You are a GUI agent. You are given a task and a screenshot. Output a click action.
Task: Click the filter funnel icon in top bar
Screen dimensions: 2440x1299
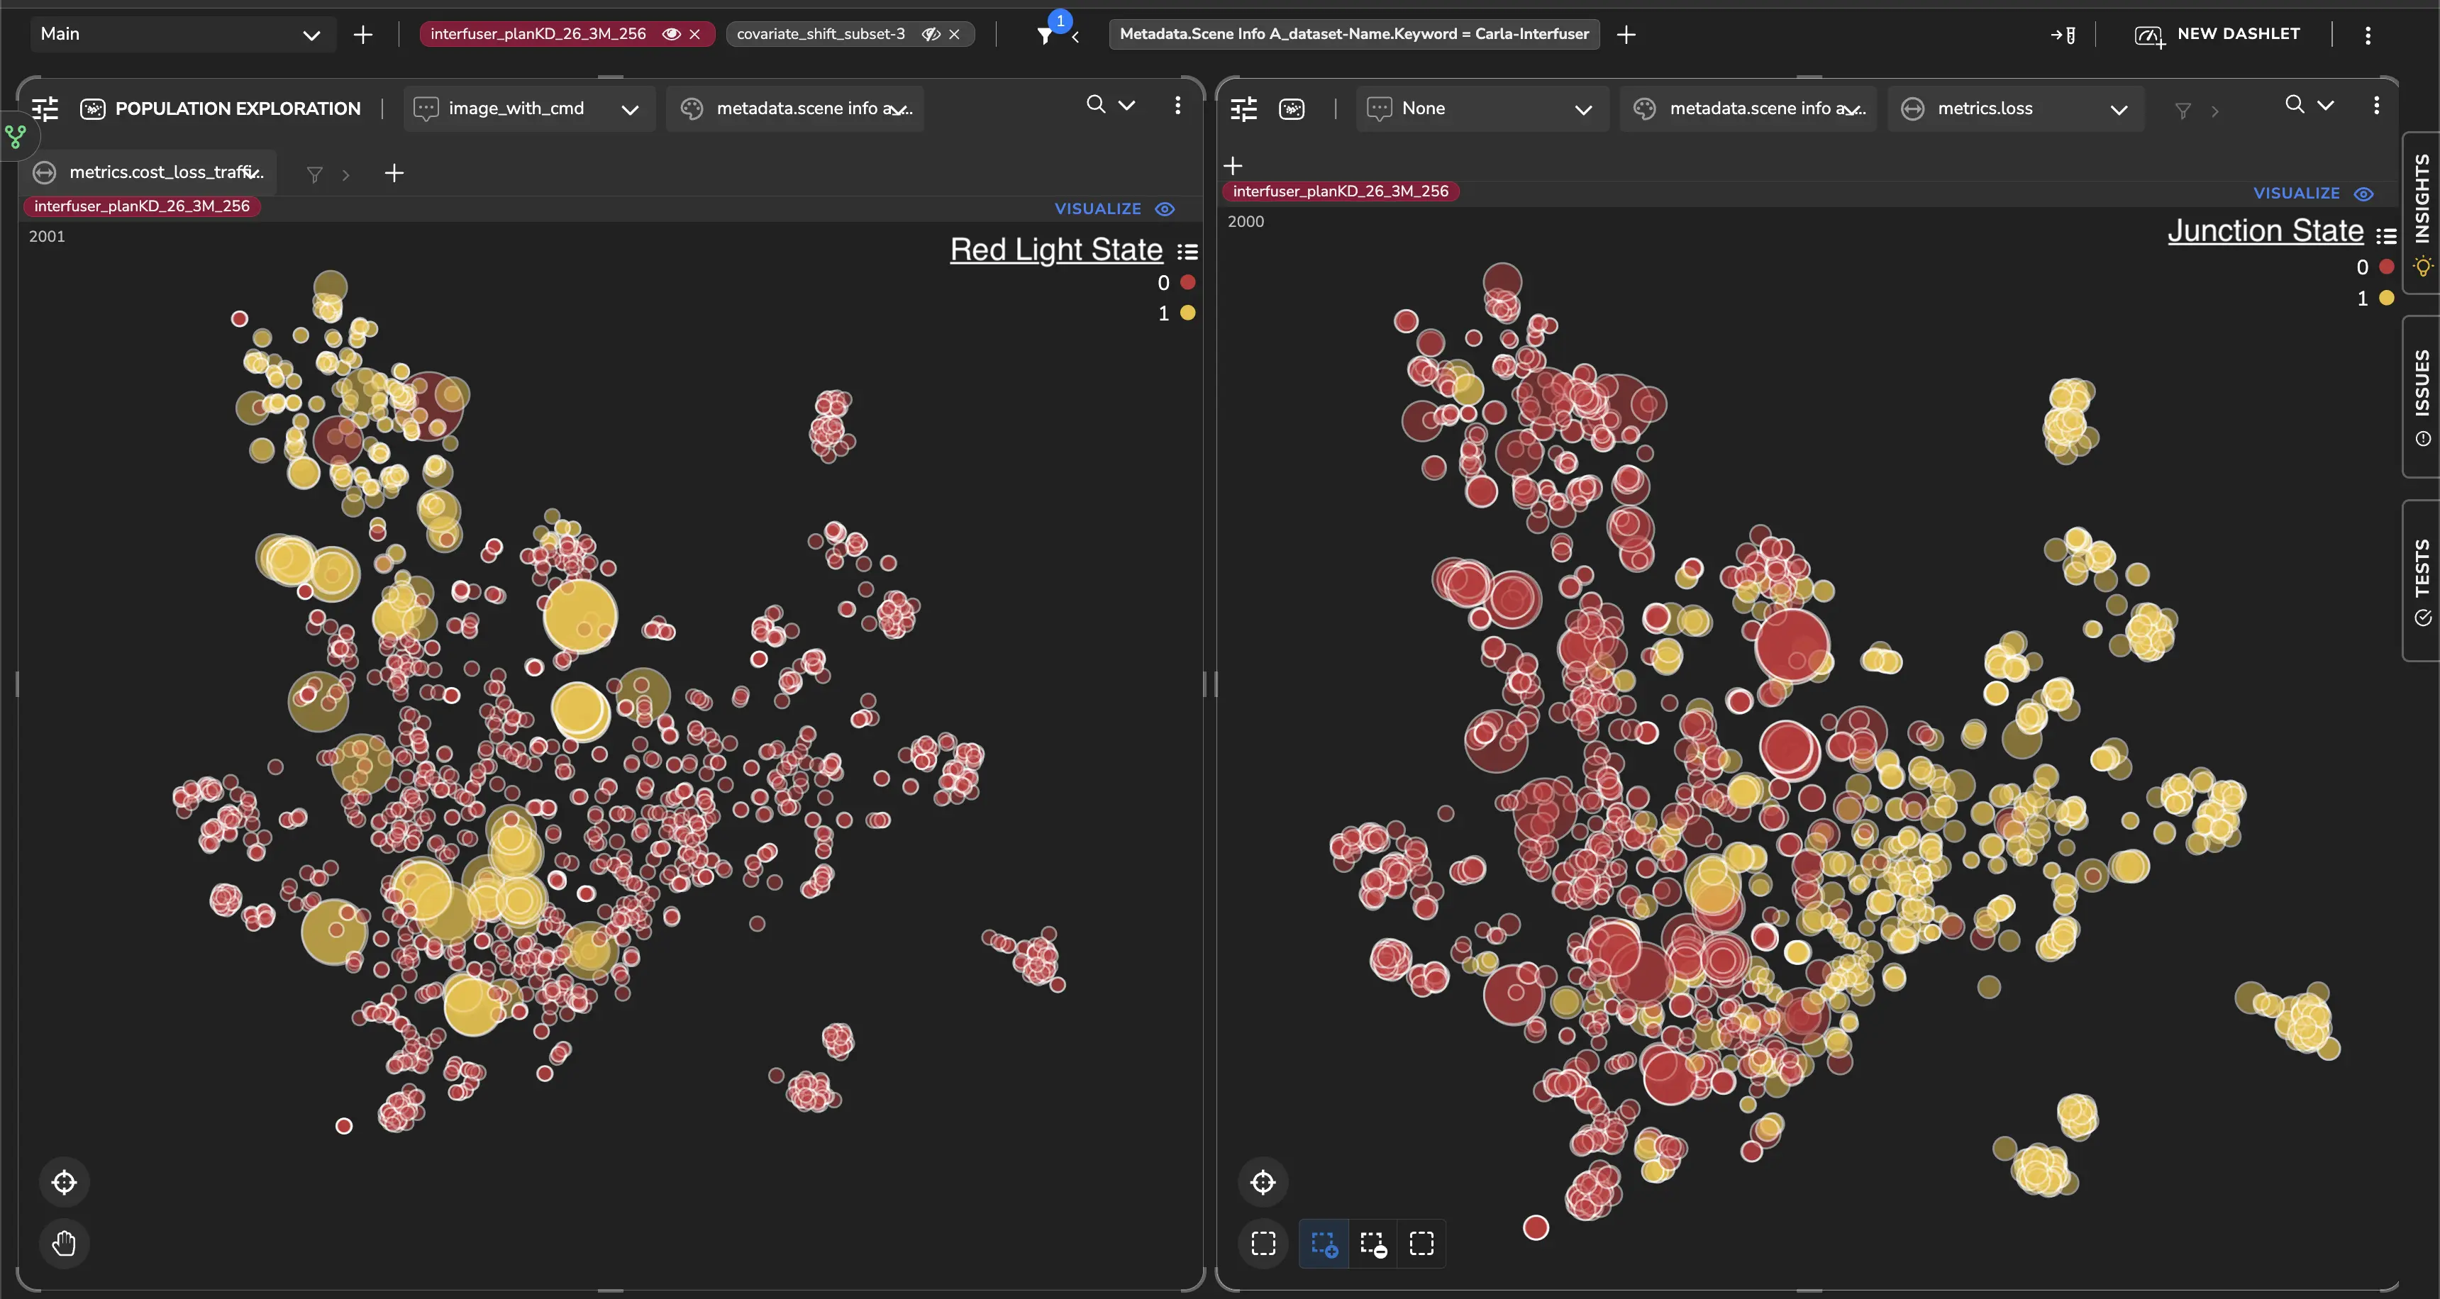click(1044, 35)
